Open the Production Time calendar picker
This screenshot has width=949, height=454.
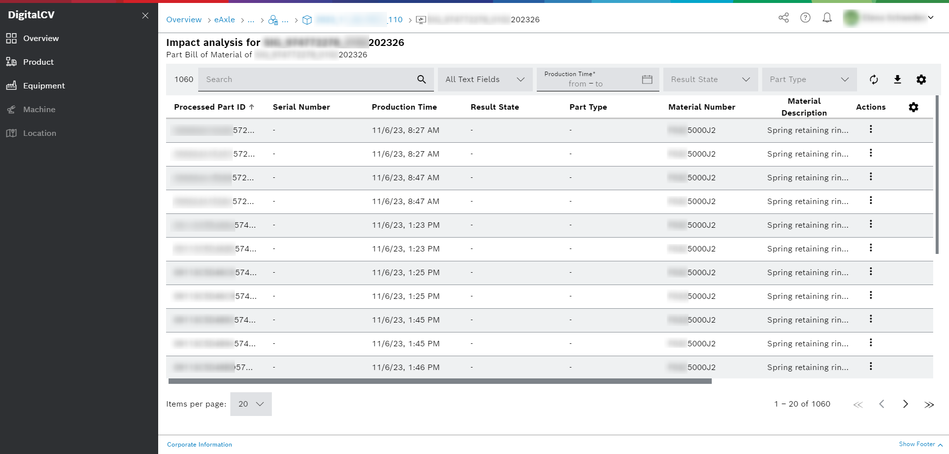pyautogui.click(x=647, y=79)
